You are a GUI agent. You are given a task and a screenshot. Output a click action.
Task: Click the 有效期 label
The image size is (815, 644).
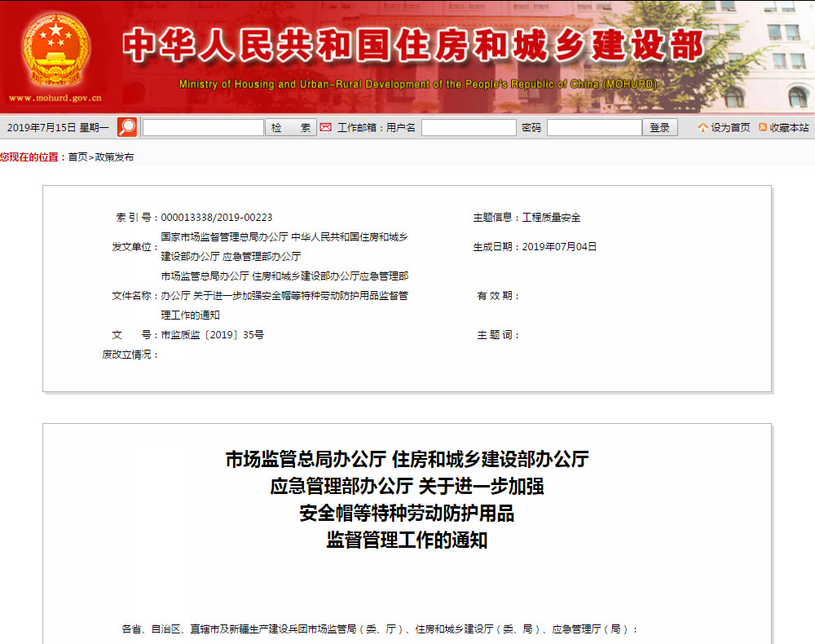coord(497,296)
